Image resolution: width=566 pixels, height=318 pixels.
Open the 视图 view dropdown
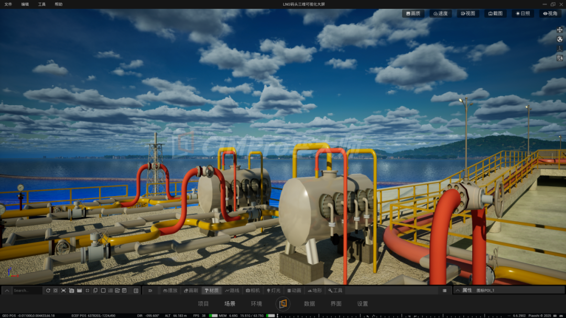468,13
